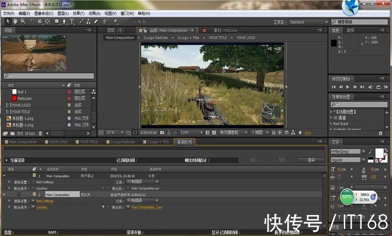Select the Selection arrow tool

click(x=8, y=22)
